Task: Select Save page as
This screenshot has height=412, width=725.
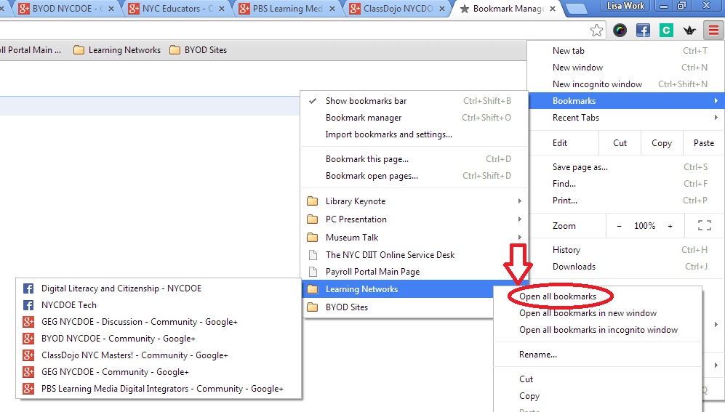Action: click(627, 167)
